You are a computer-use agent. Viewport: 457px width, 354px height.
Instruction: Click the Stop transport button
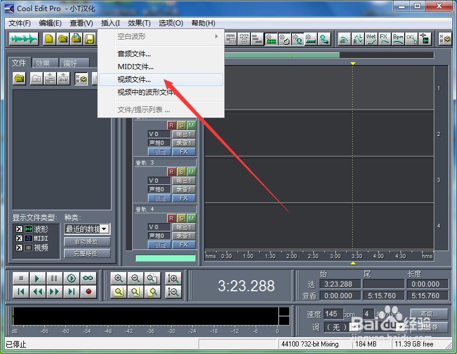tap(21, 278)
